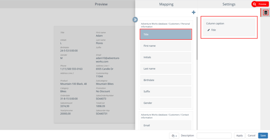The image size is (270, 140).
Task: Click the Preview panel header
Action: (101, 4)
